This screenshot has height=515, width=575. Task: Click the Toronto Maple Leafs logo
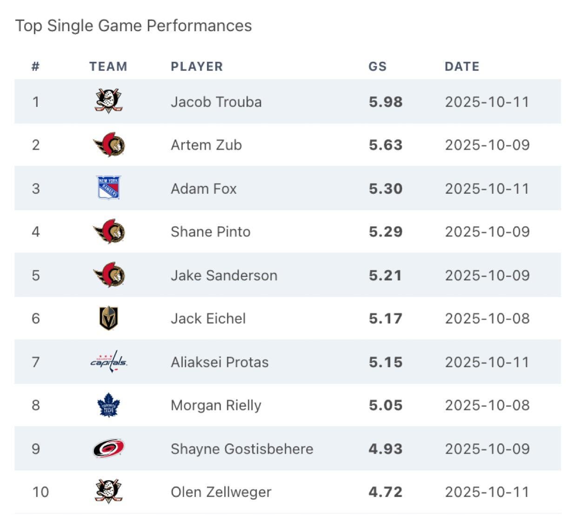[108, 405]
